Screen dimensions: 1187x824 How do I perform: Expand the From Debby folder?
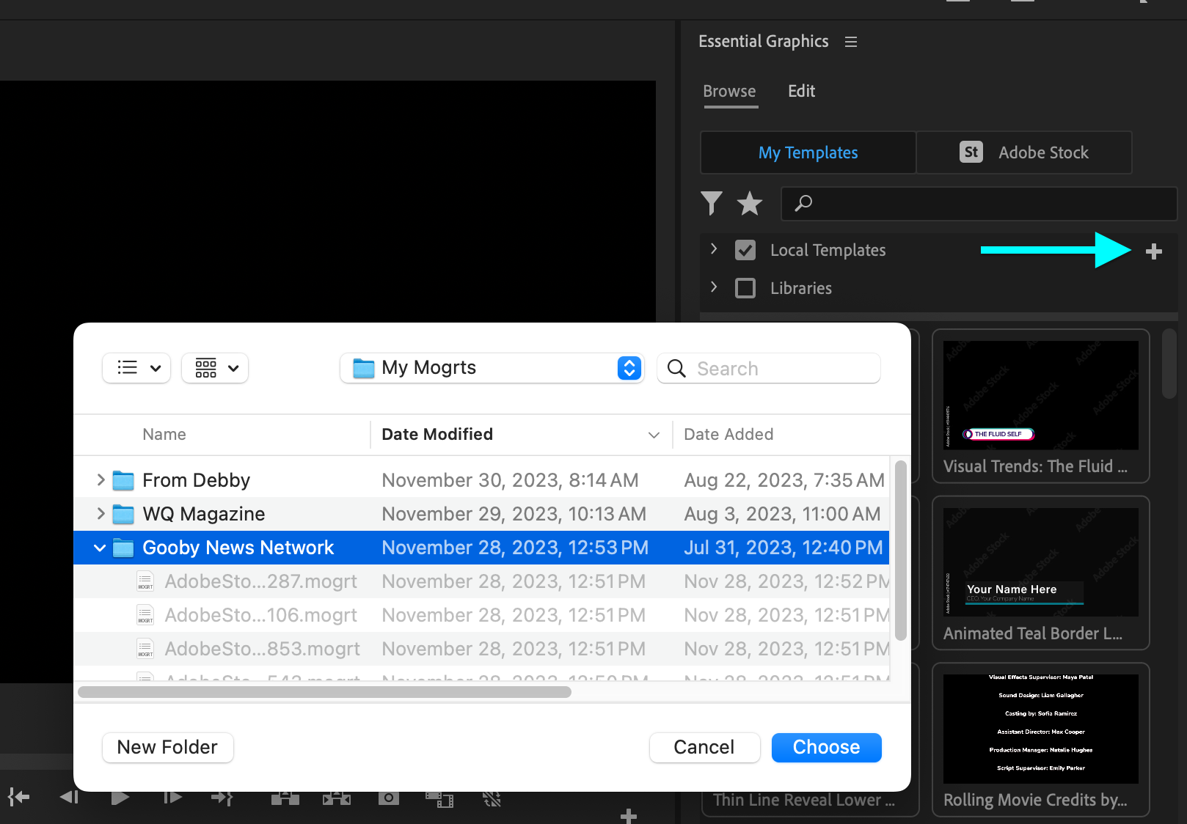tap(101, 480)
